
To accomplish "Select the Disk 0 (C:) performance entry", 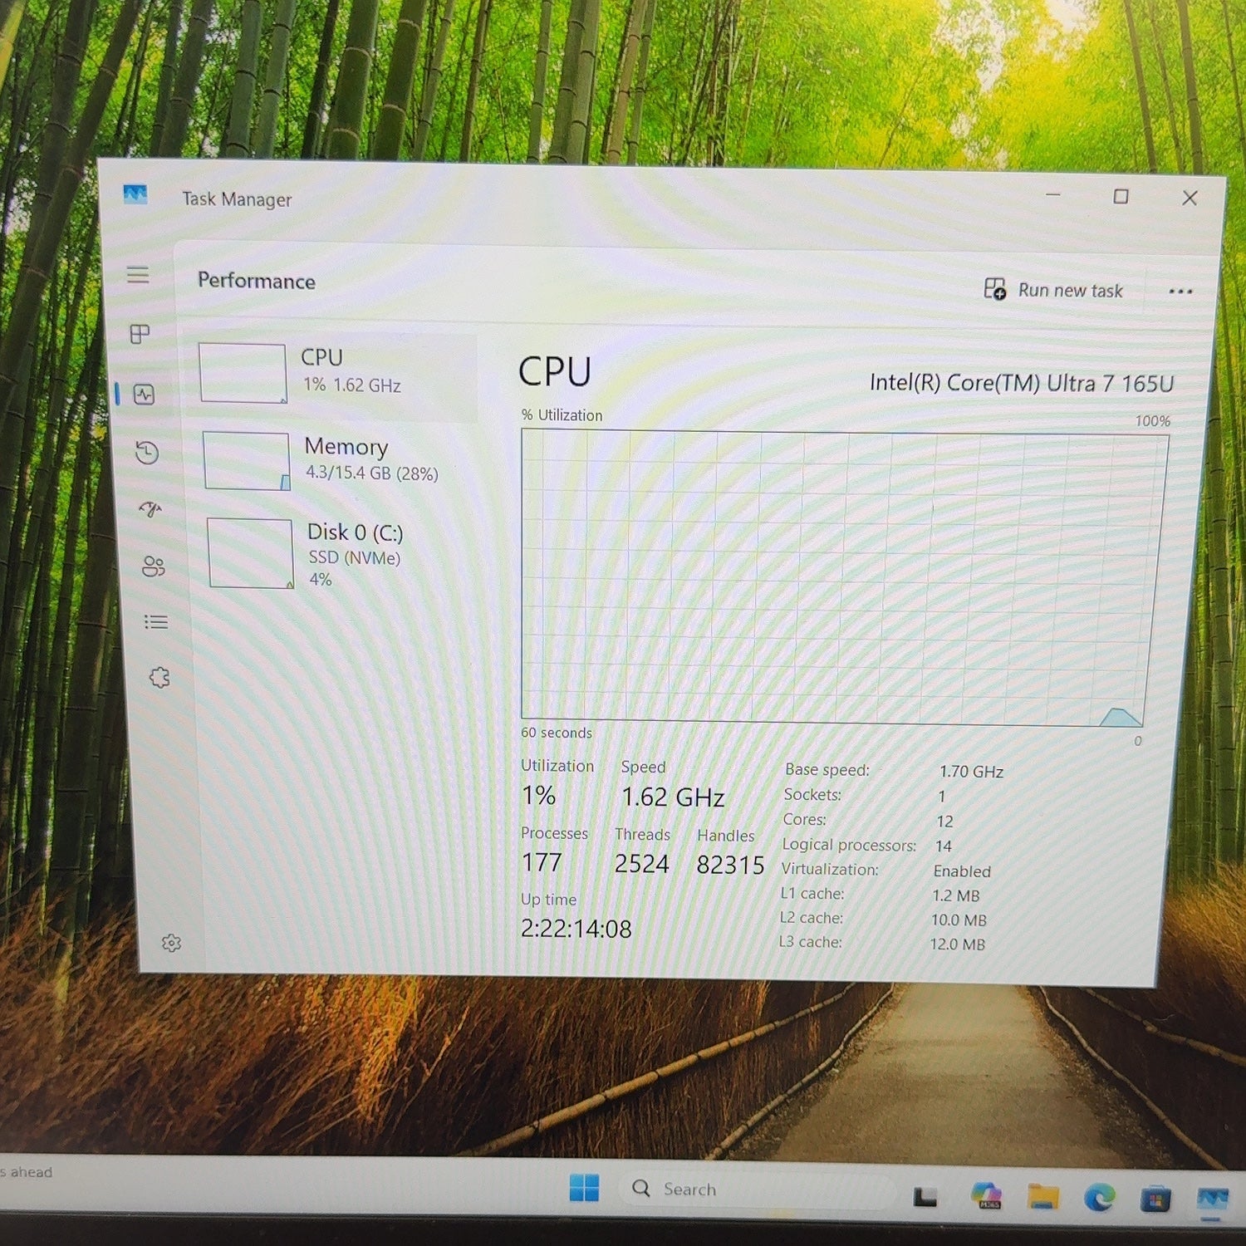I will [336, 553].
